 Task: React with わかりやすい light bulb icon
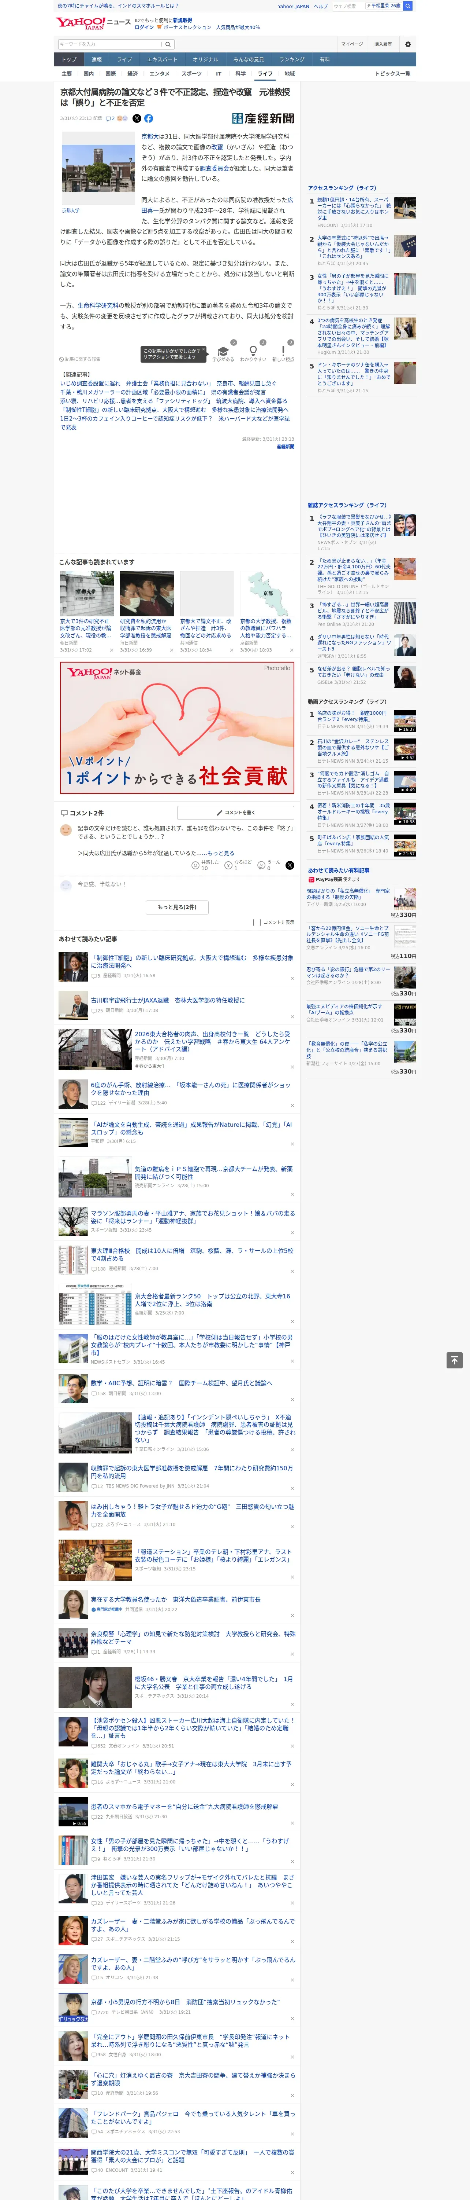point(253,351)
